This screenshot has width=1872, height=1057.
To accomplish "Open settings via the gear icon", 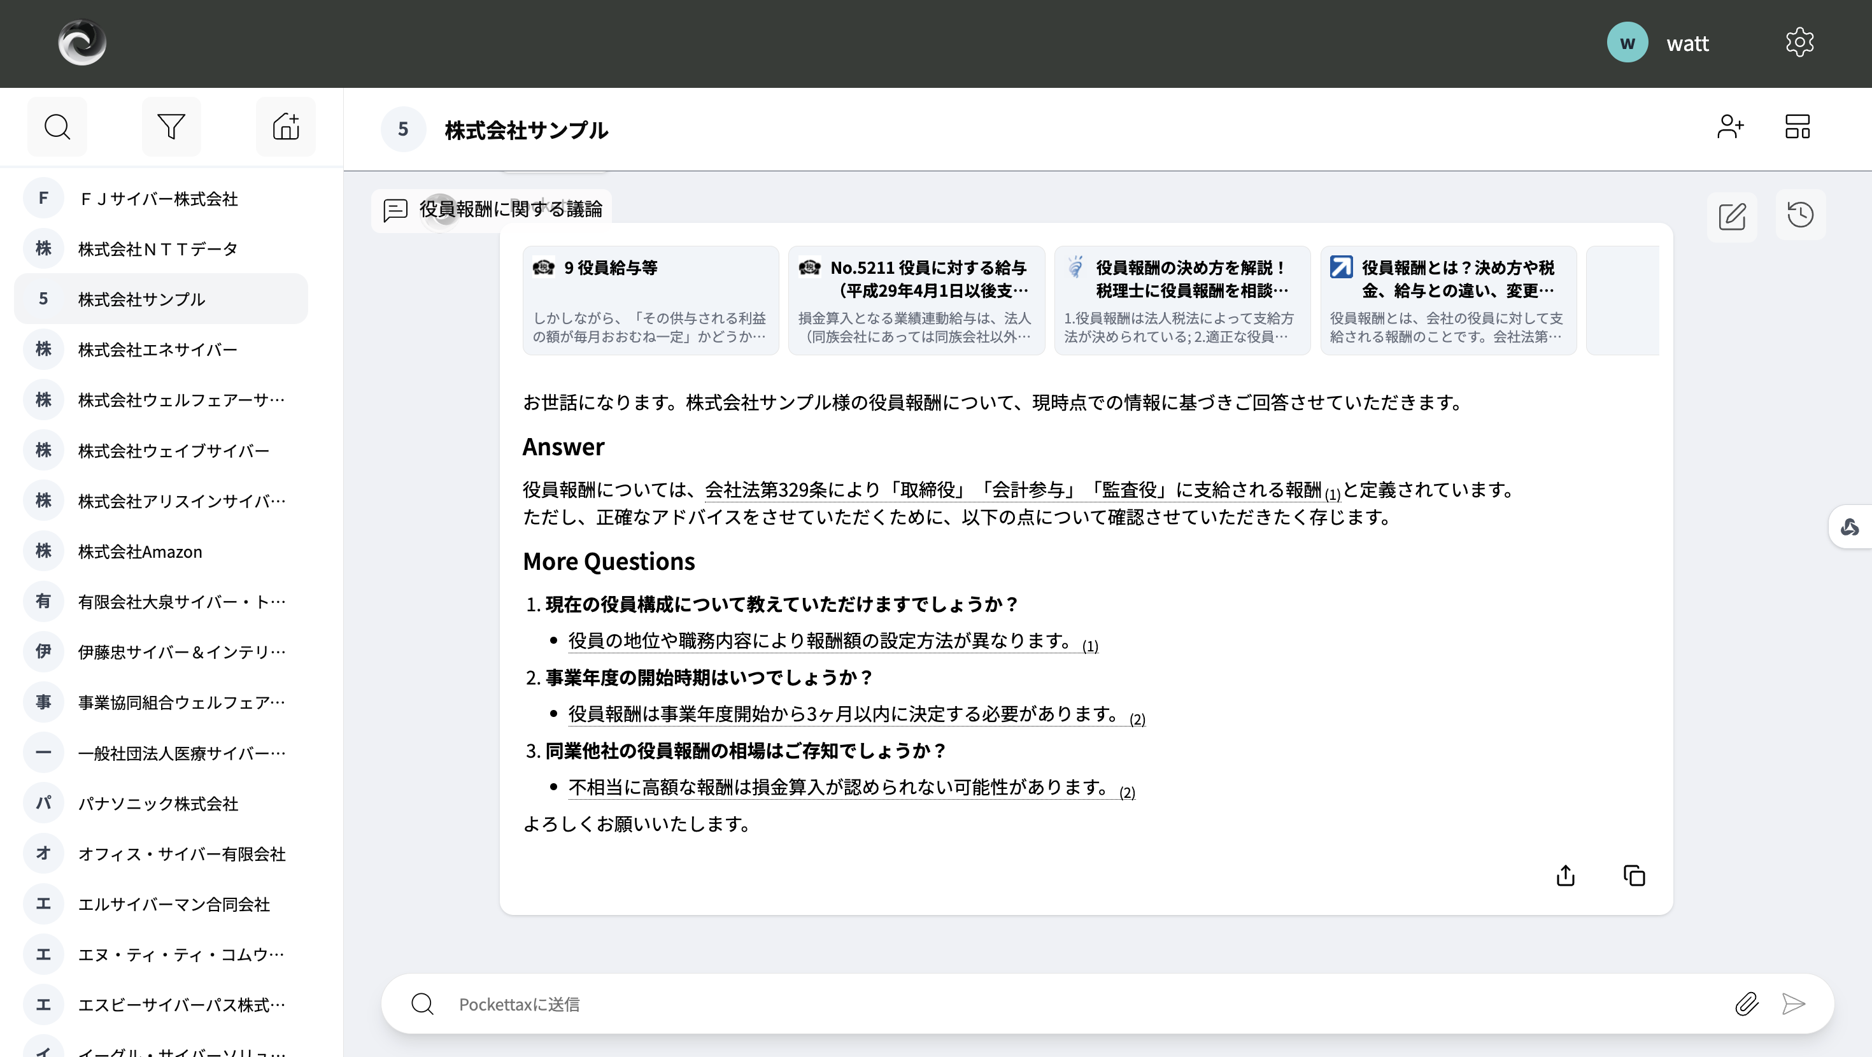I will coord(1799,43).
